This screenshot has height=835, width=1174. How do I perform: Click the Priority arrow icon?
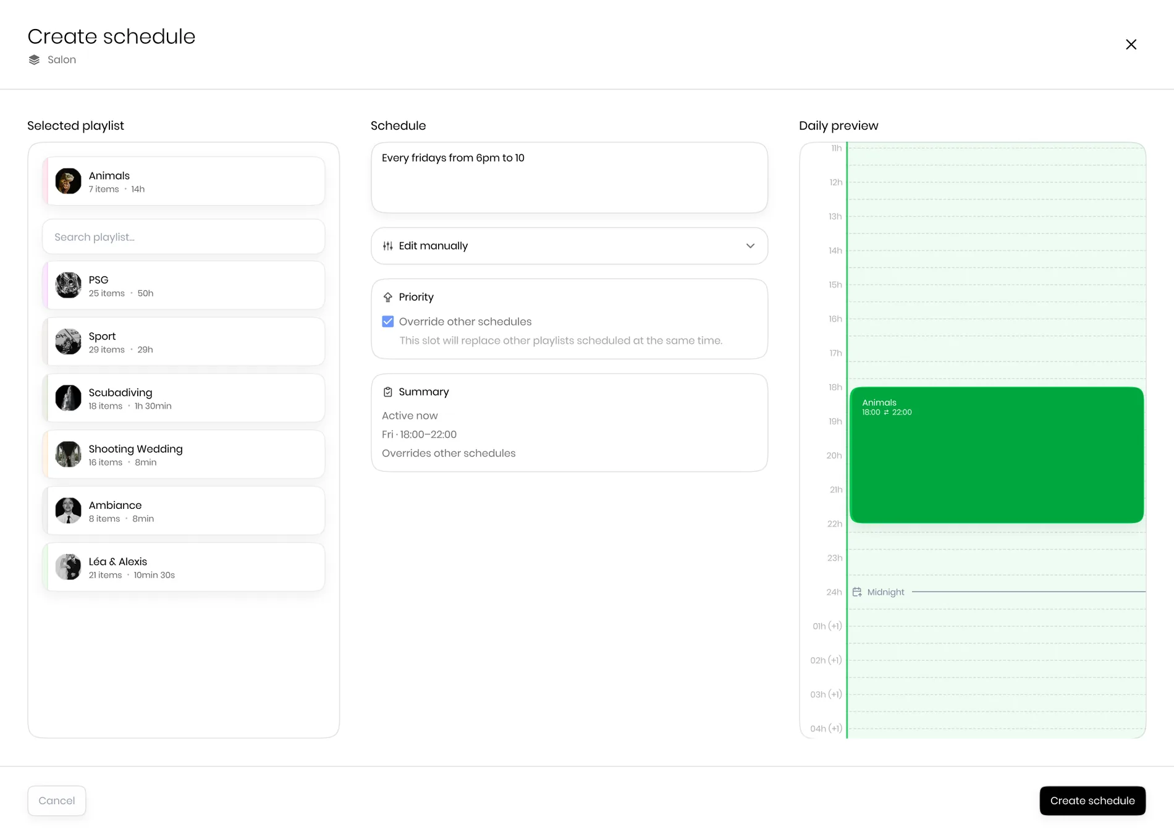tap(387, 297)
